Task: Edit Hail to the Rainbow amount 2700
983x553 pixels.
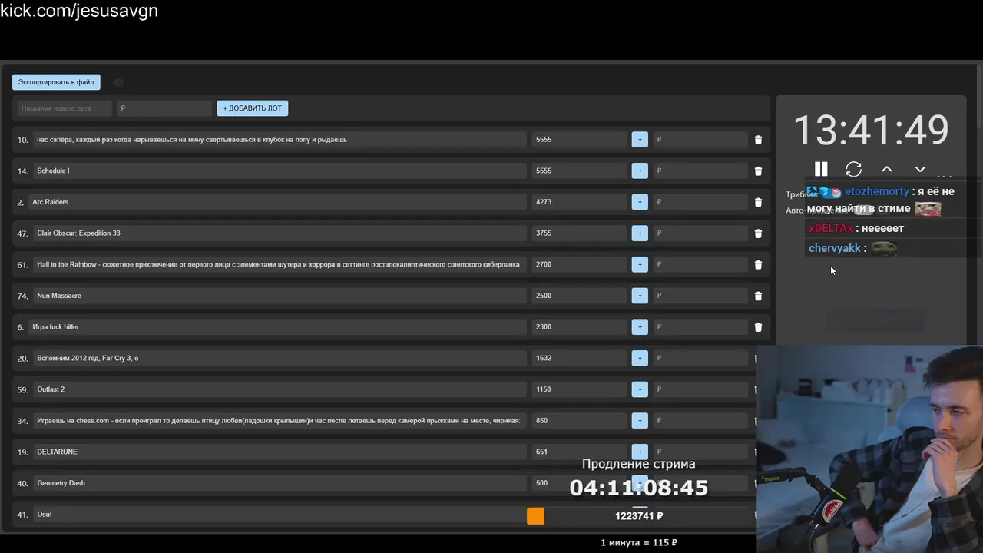Action: 579,264
